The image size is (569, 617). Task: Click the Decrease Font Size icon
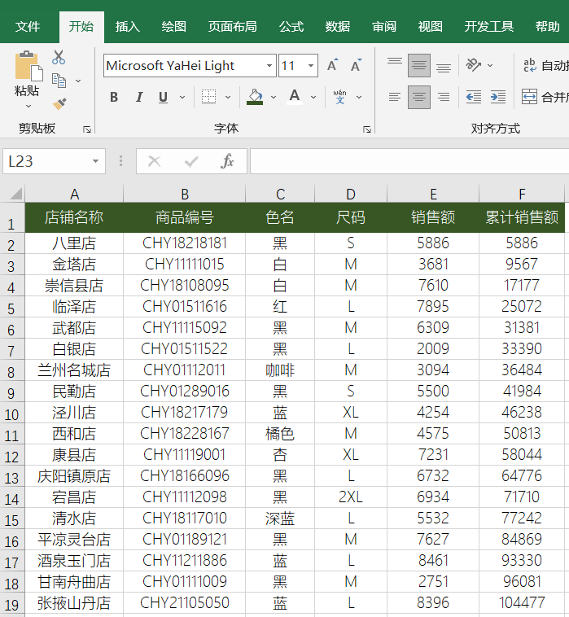click(x=356, y=66)
